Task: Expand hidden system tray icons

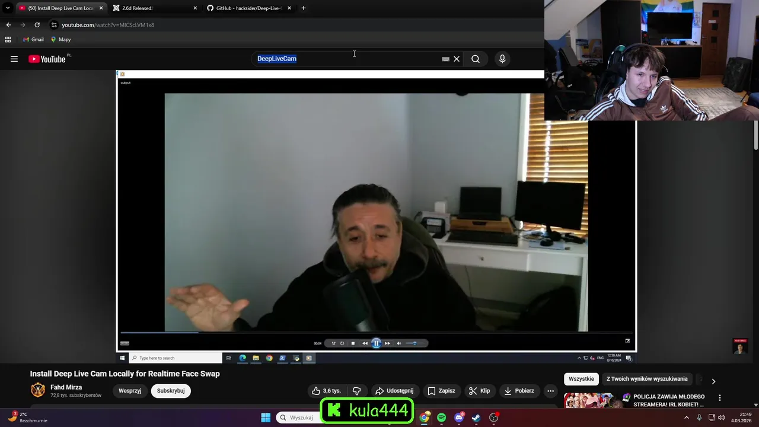Action: 687,418
